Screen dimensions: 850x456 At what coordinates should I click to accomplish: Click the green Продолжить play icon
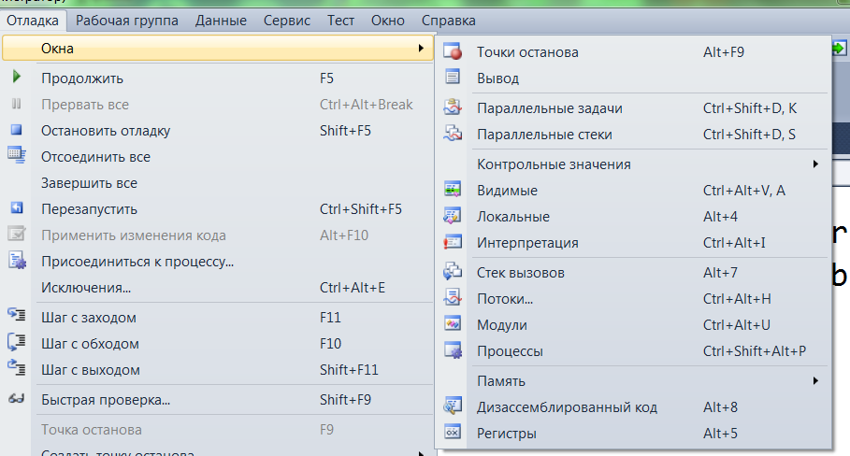tap(16, 77)
